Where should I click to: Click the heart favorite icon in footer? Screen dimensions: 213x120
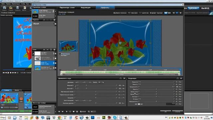click(x=74, y=112)
